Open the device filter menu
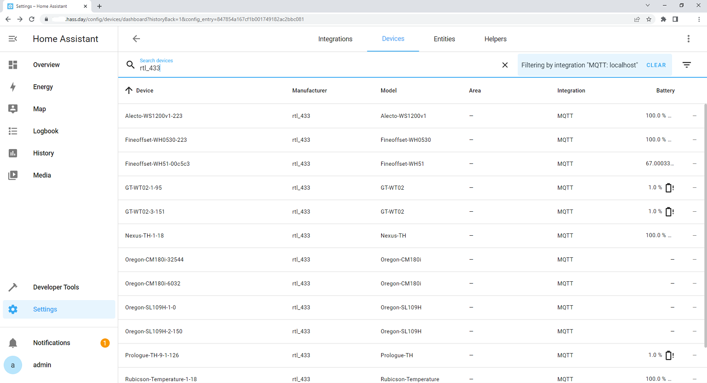 pos(686,65)
